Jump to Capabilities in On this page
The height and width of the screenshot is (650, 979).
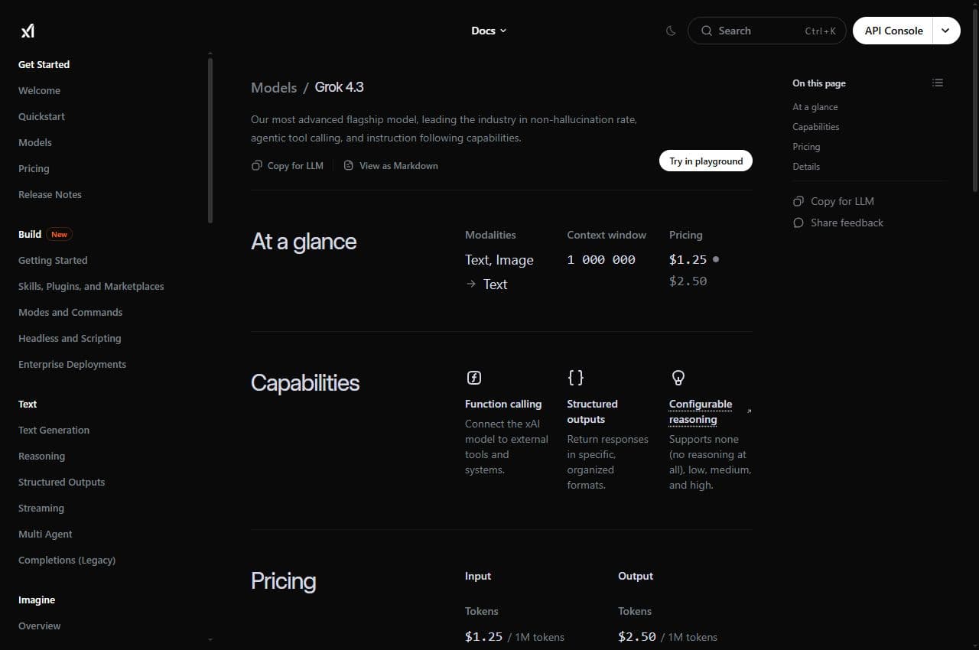pos(815,127)
